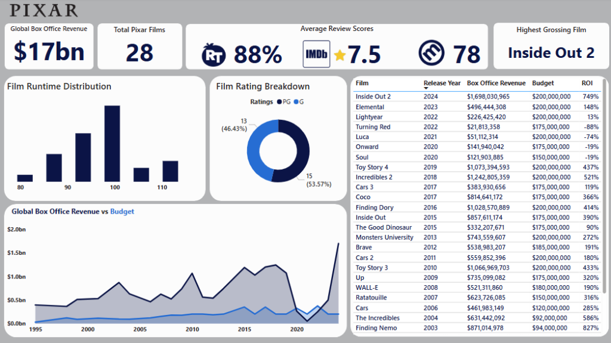Click the film table vertical scrollbar

point(604,185)
